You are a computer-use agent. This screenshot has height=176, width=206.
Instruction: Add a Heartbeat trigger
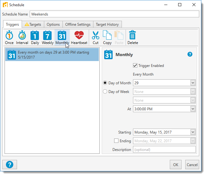[79, 37]
